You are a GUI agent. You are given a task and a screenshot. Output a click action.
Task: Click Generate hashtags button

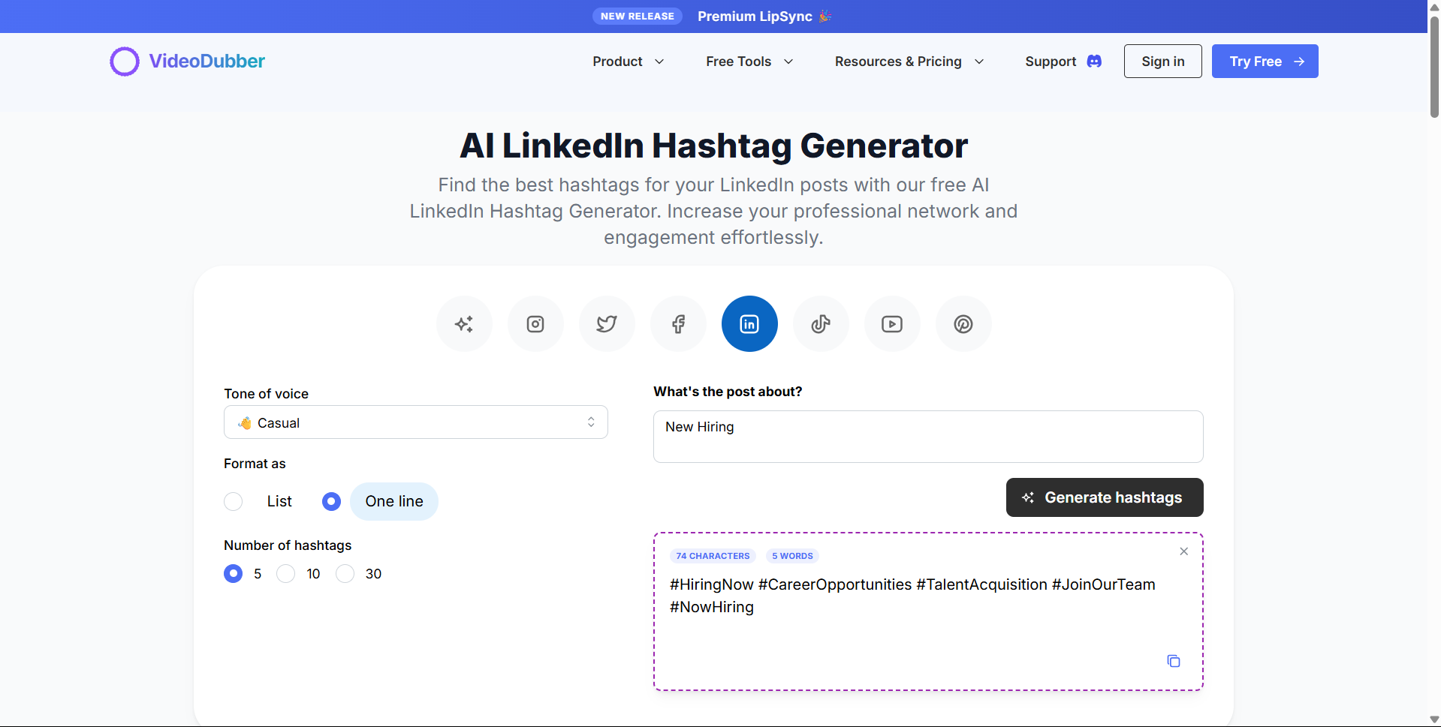[x=1105, y=497]
